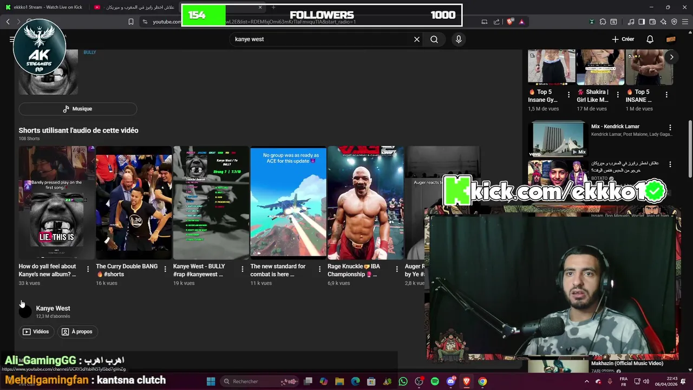Open Kanye West channel name link
The image size is (693, 390).
(x=53, y=308)
